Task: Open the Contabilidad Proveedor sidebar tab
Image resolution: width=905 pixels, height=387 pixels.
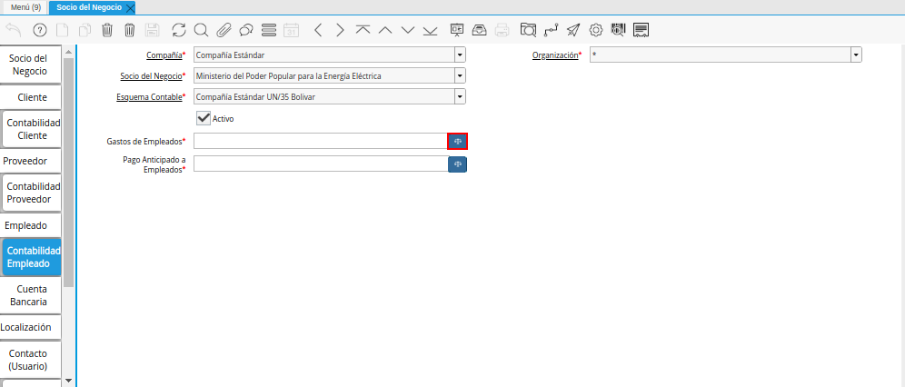Action: (x=34, y=193)
